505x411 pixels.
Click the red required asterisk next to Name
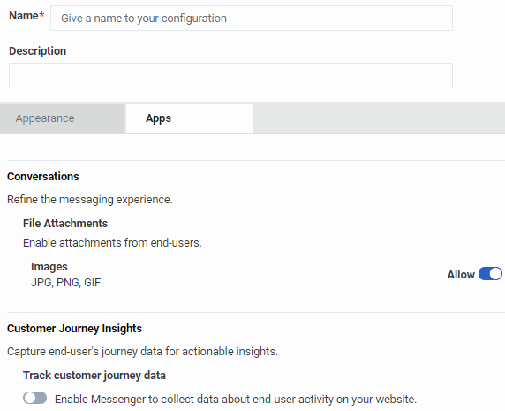coord(41,15)
